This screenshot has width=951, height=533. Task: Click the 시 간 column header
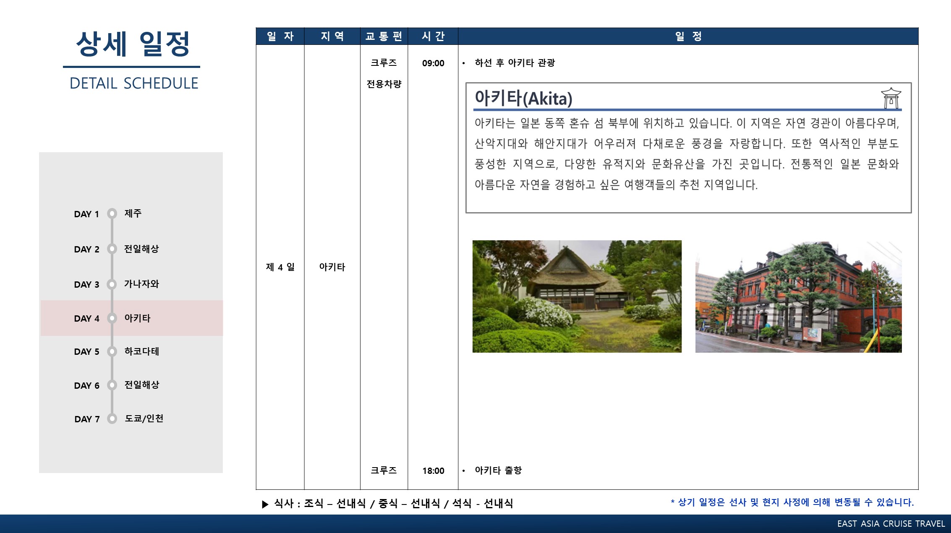pos(433,36)
